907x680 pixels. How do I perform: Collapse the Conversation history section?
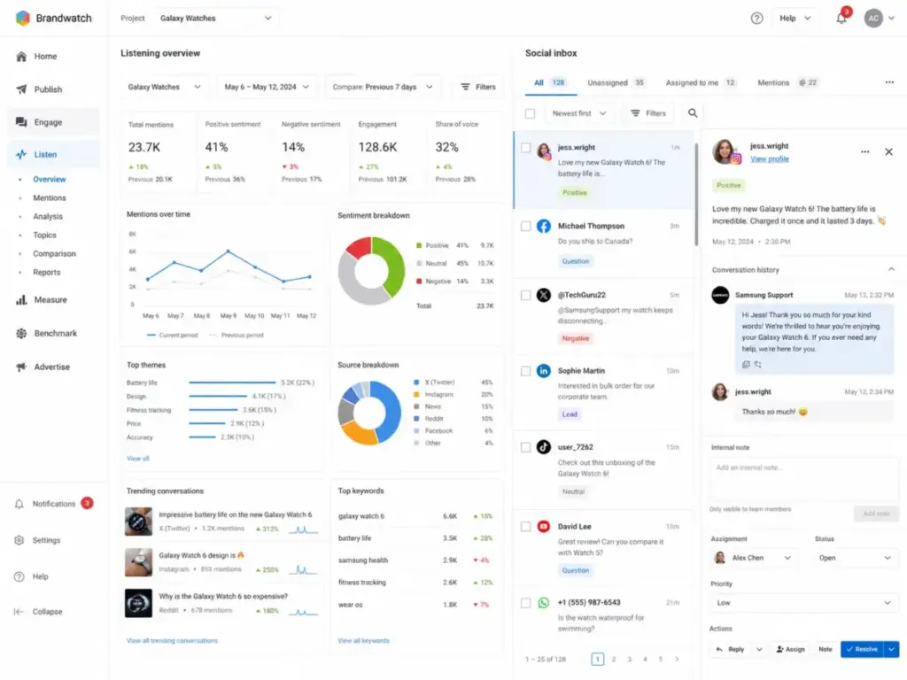coord(891,269)
